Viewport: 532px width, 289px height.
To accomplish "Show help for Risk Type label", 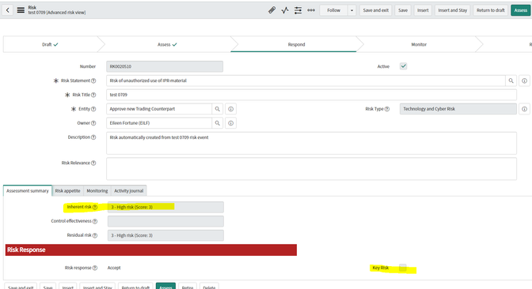I will 387,109.
